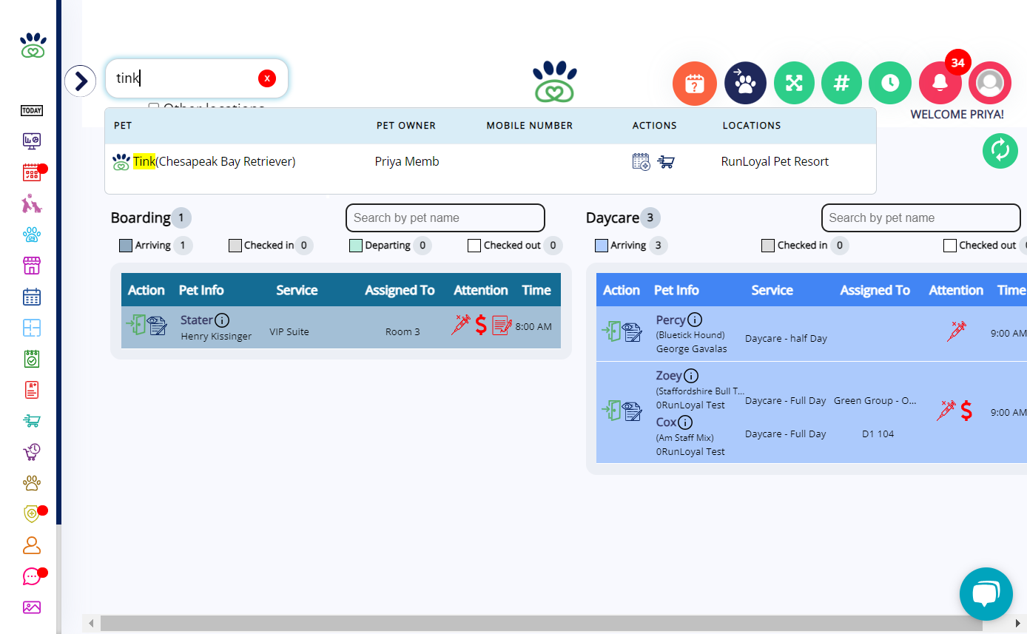The width and height of the screenshot is (1027, 634).
Task: Click the brown paw icon in sidebar
Action: coord(32,483)
